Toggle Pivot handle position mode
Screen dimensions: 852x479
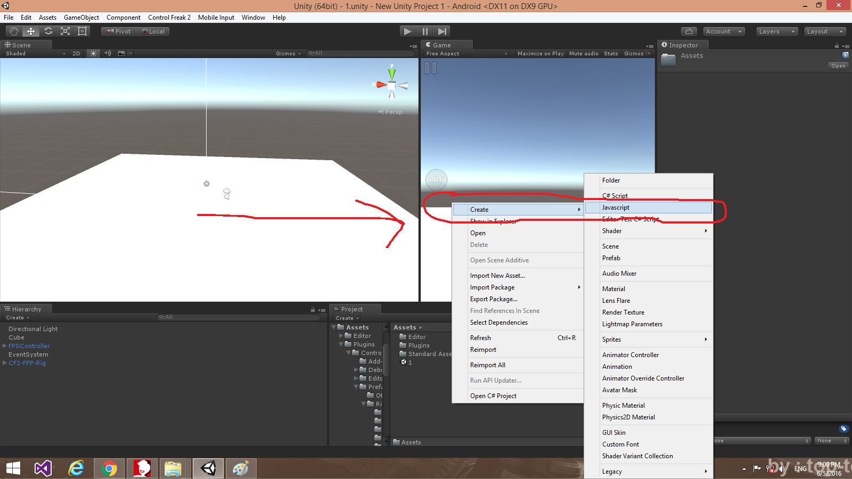click(x=118, y=31)
